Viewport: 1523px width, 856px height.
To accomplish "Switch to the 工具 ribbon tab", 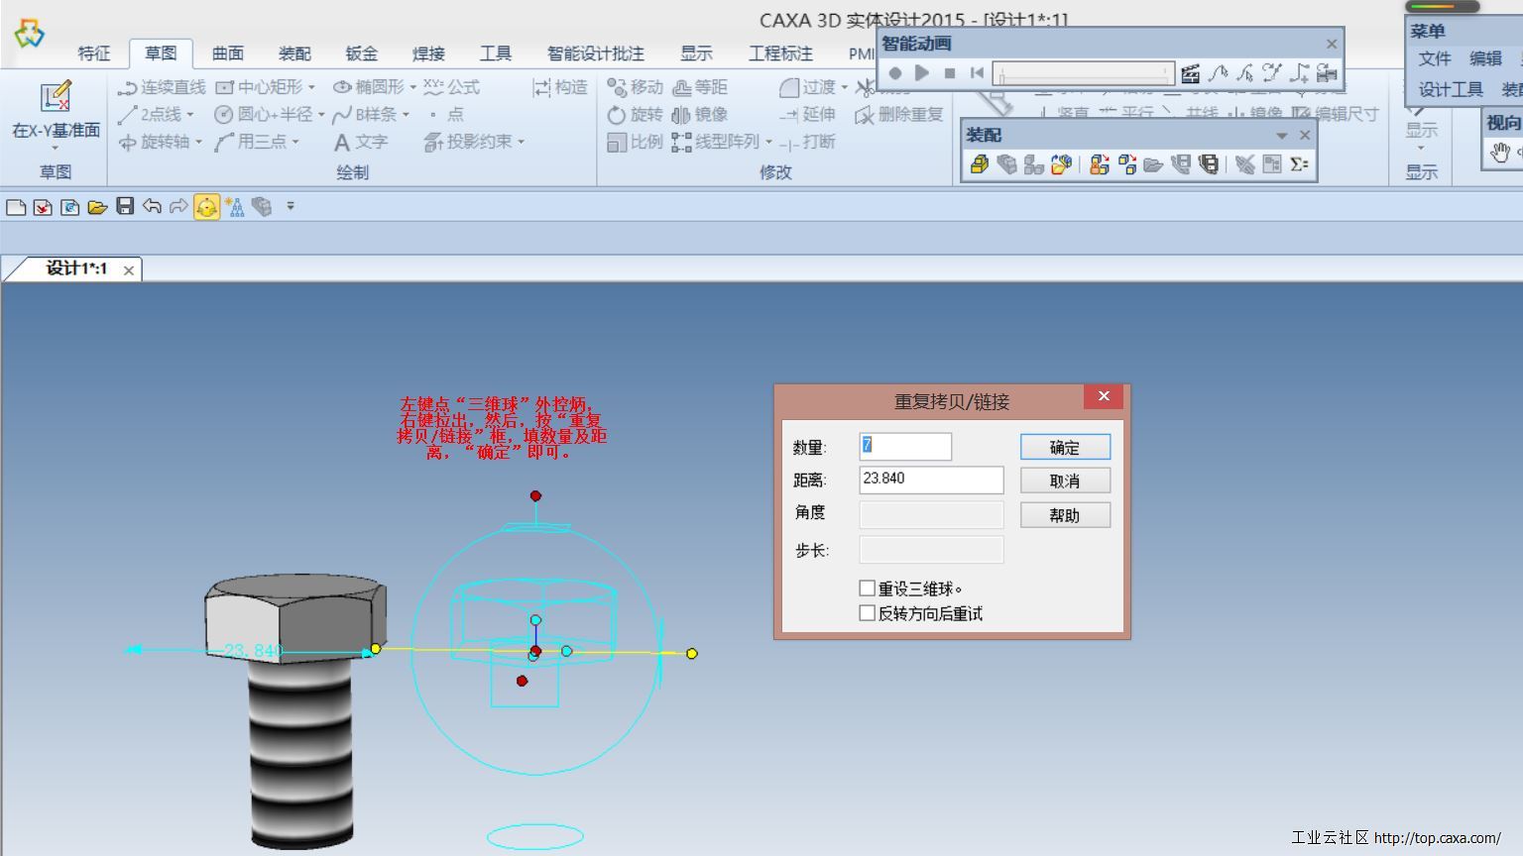I will (496, 53).
